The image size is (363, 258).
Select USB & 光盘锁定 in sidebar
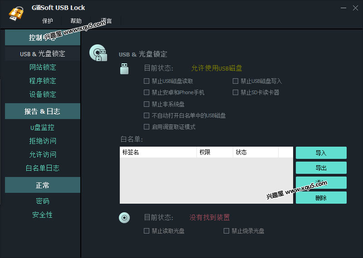pos(43,54)
